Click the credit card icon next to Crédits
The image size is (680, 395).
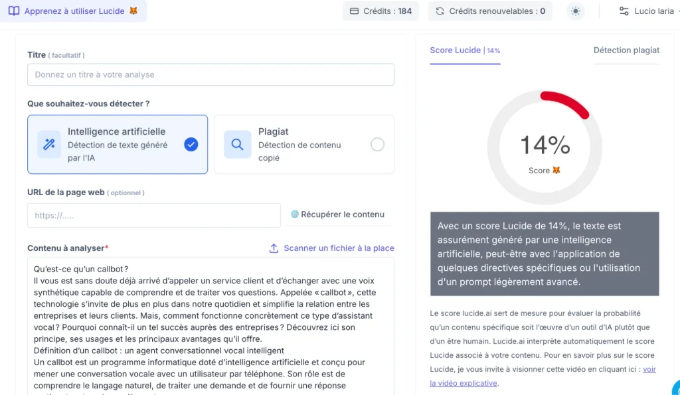(x=354, y=11)
